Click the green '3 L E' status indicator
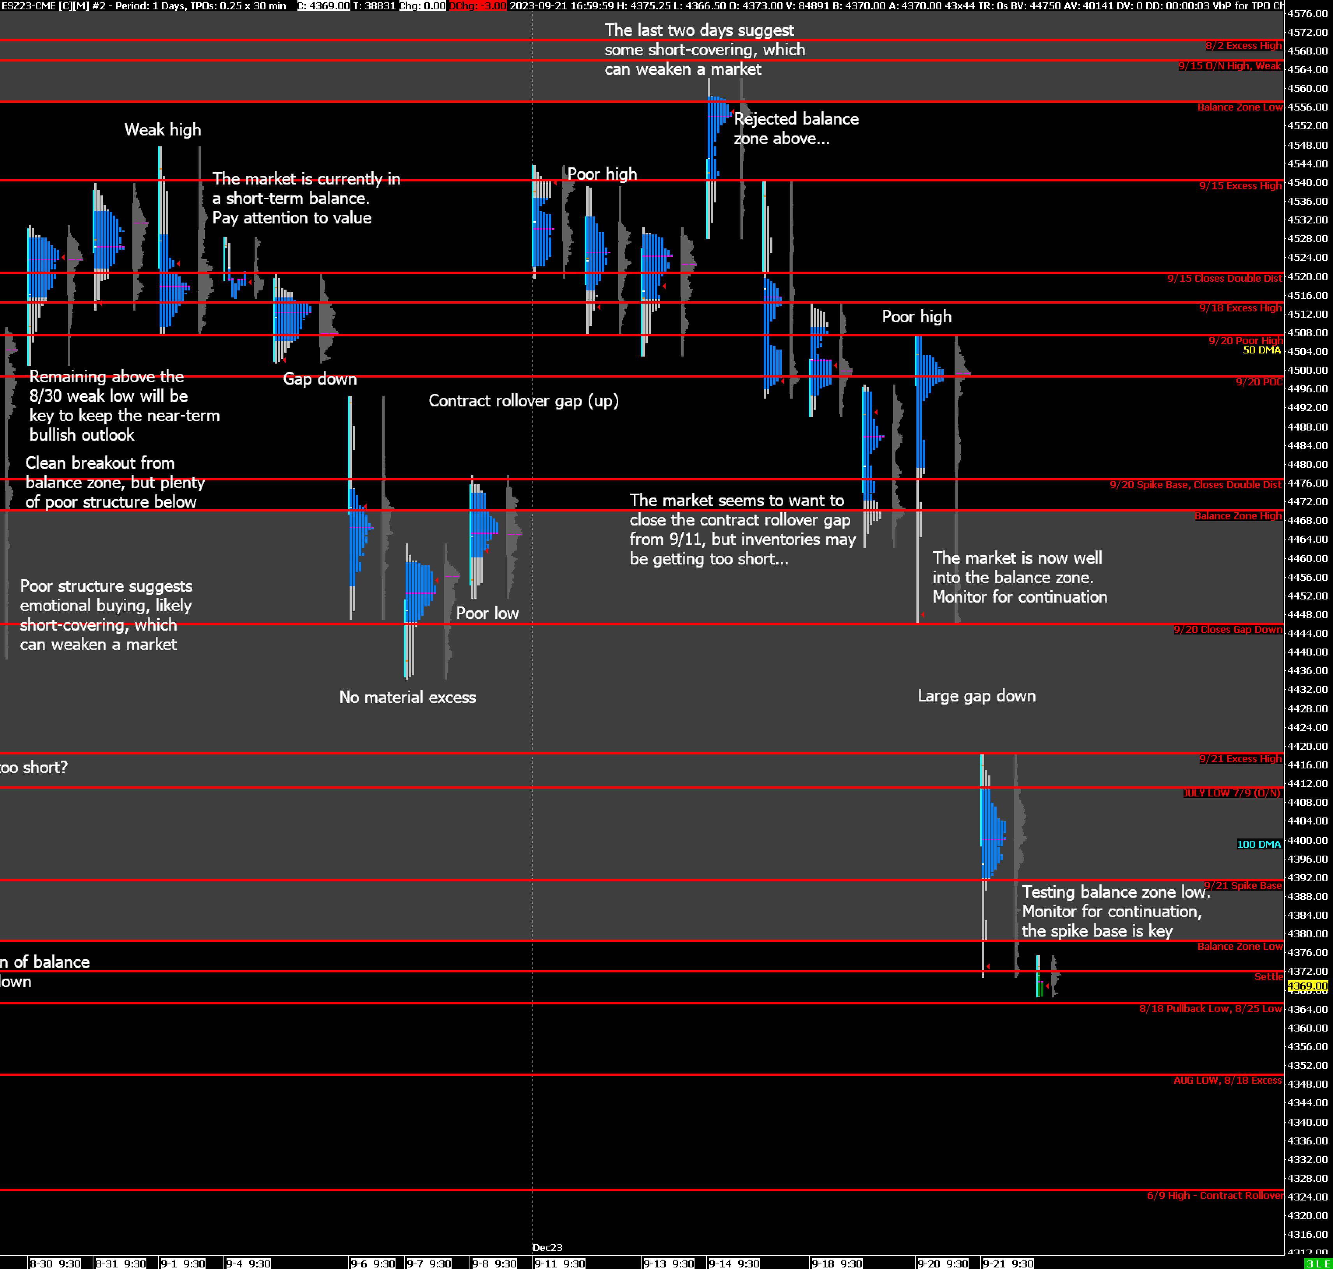The width and height of the screenshot is (1333, 1269). tap(1317, 1264)
